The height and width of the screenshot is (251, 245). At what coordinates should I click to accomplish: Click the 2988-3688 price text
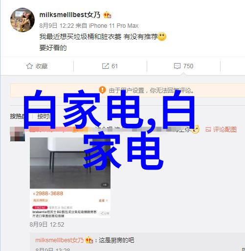[49, 193]
